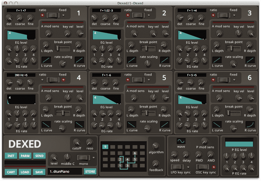The width and height of the screenshot is (261, 181).
Task: Click the LOAD button
Action: coord(25,172)
